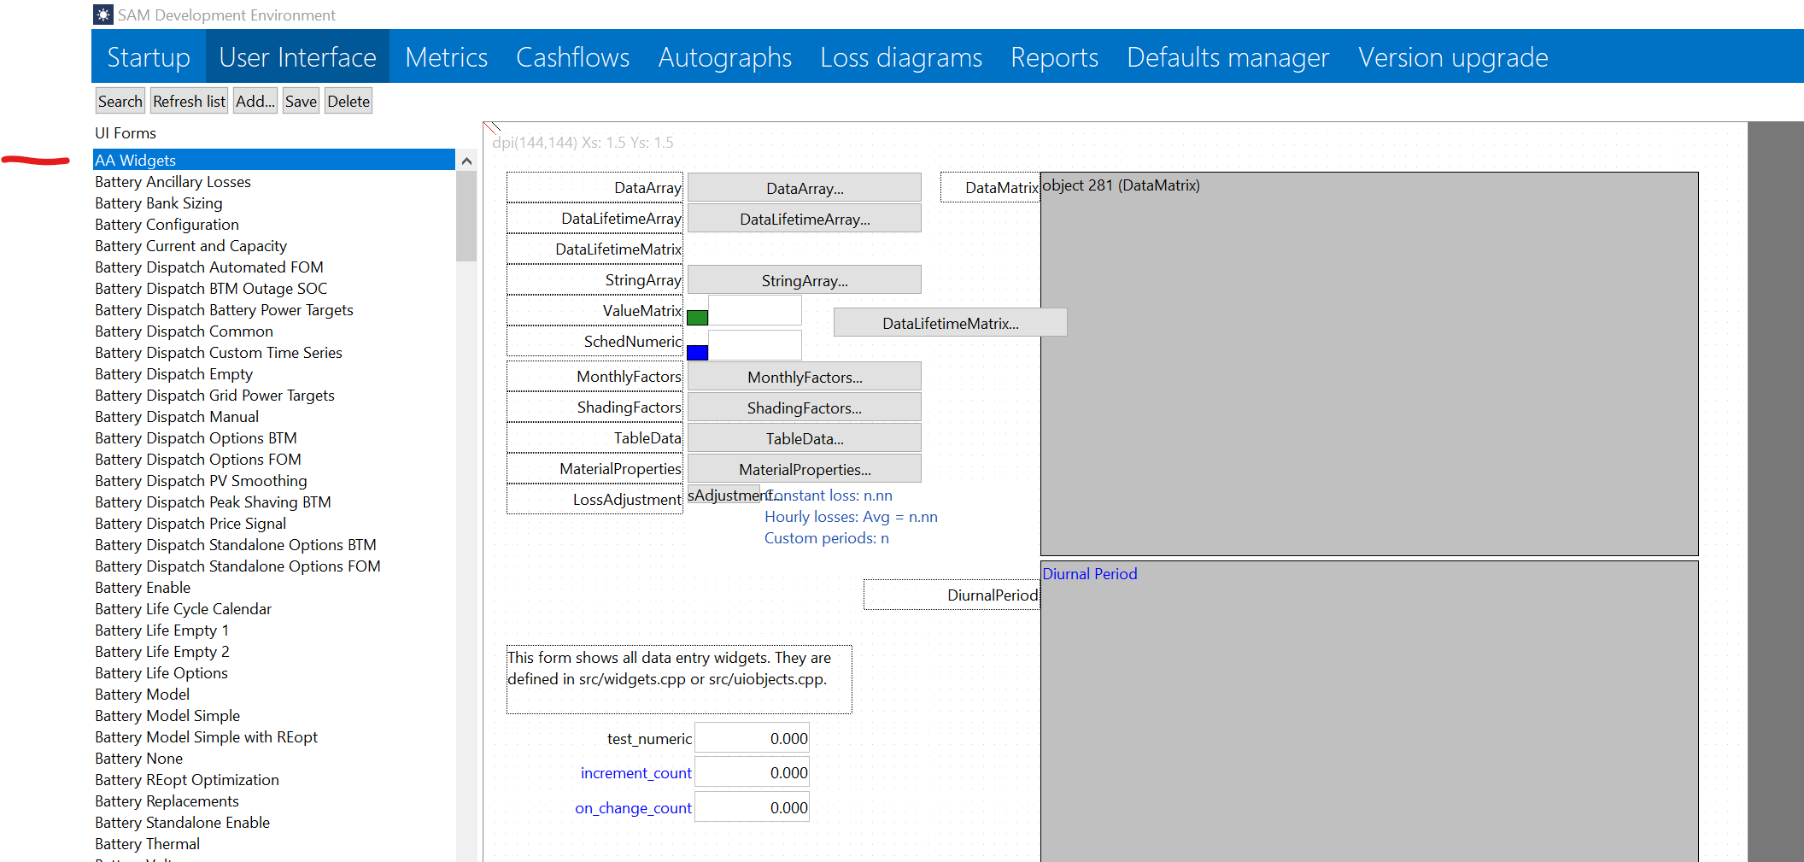Switch to the Metrics tab
1804x862 pixels.
pyautogui.click(x=446, y=56)
